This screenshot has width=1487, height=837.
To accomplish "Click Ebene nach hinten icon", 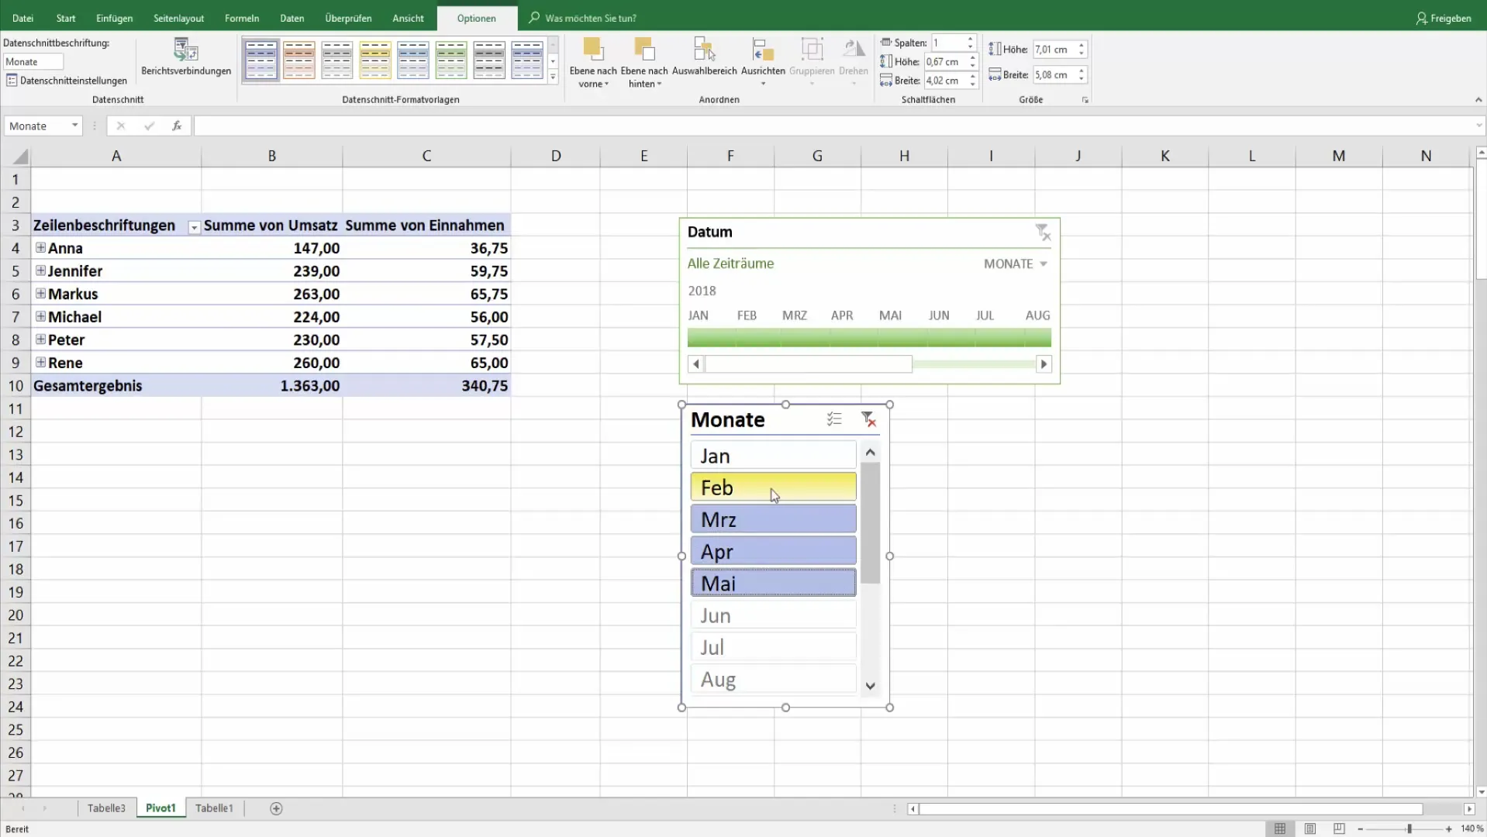I will pos(644,50).
